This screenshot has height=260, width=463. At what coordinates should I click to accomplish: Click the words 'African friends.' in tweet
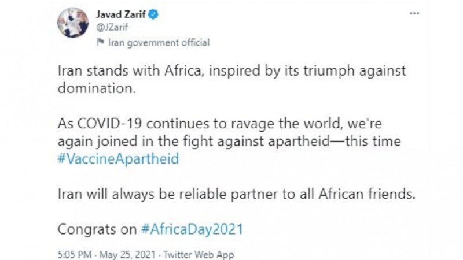[x=367, y=194]
